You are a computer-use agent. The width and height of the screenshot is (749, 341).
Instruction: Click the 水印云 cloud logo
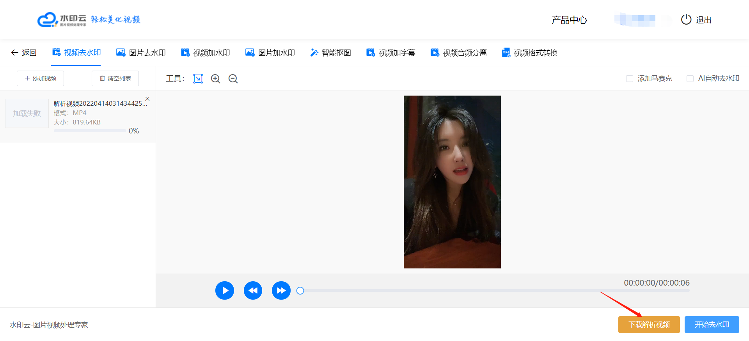[x=48, y=20]
